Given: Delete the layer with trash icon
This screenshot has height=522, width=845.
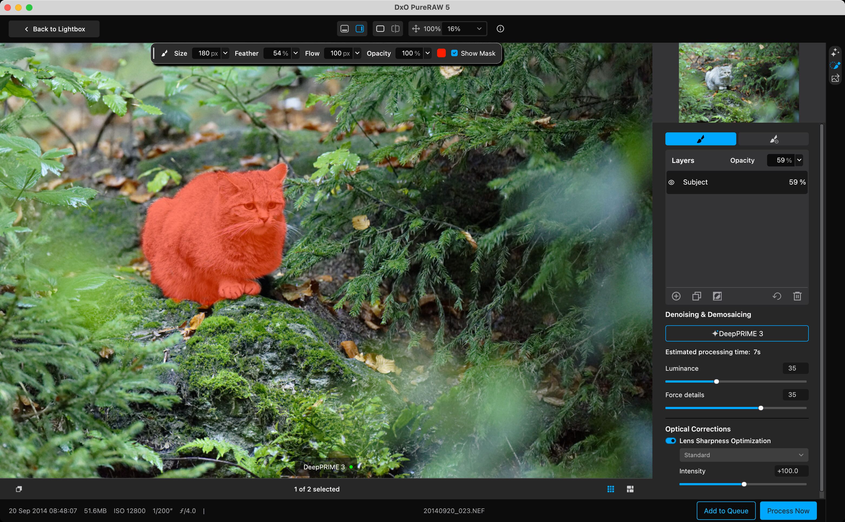Looking at the screenshot, I should [797, 296].
